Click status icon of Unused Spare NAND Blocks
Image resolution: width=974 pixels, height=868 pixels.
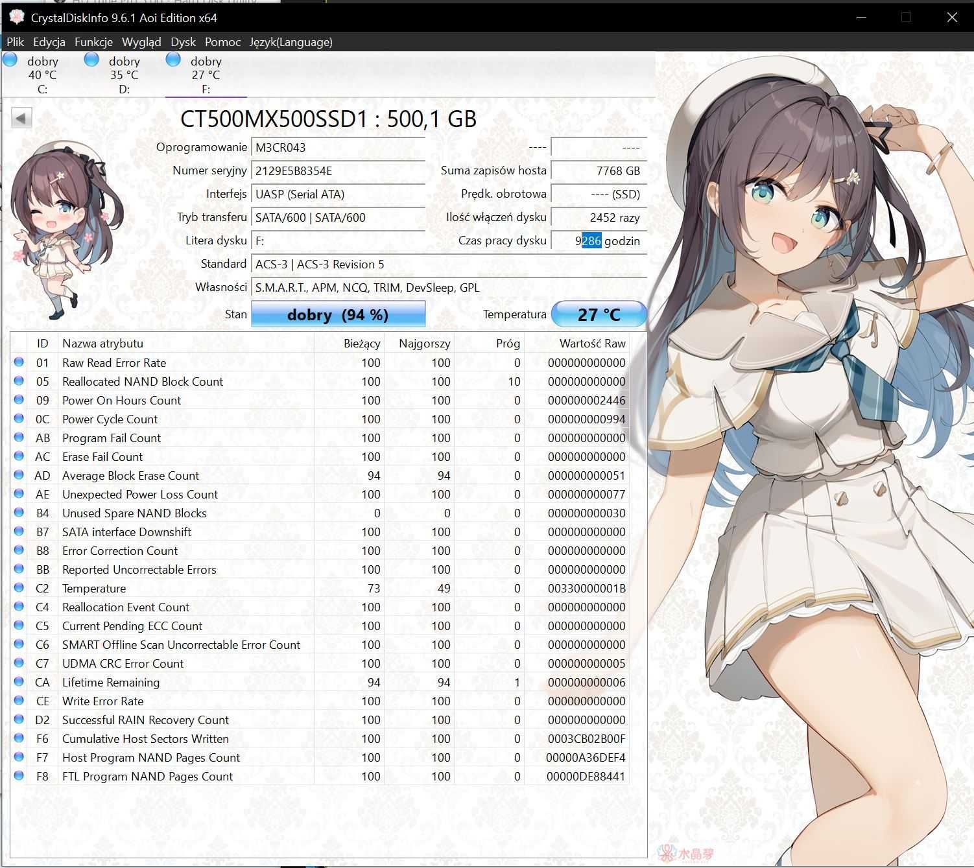[x=19, y=513]
